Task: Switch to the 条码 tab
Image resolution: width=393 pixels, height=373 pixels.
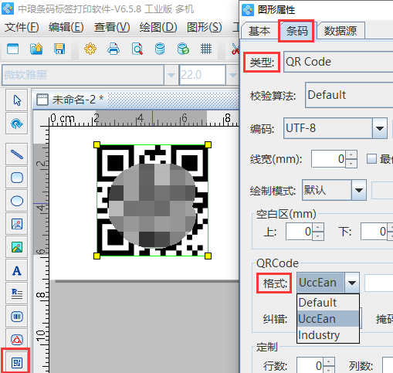Action: (297, 31)
